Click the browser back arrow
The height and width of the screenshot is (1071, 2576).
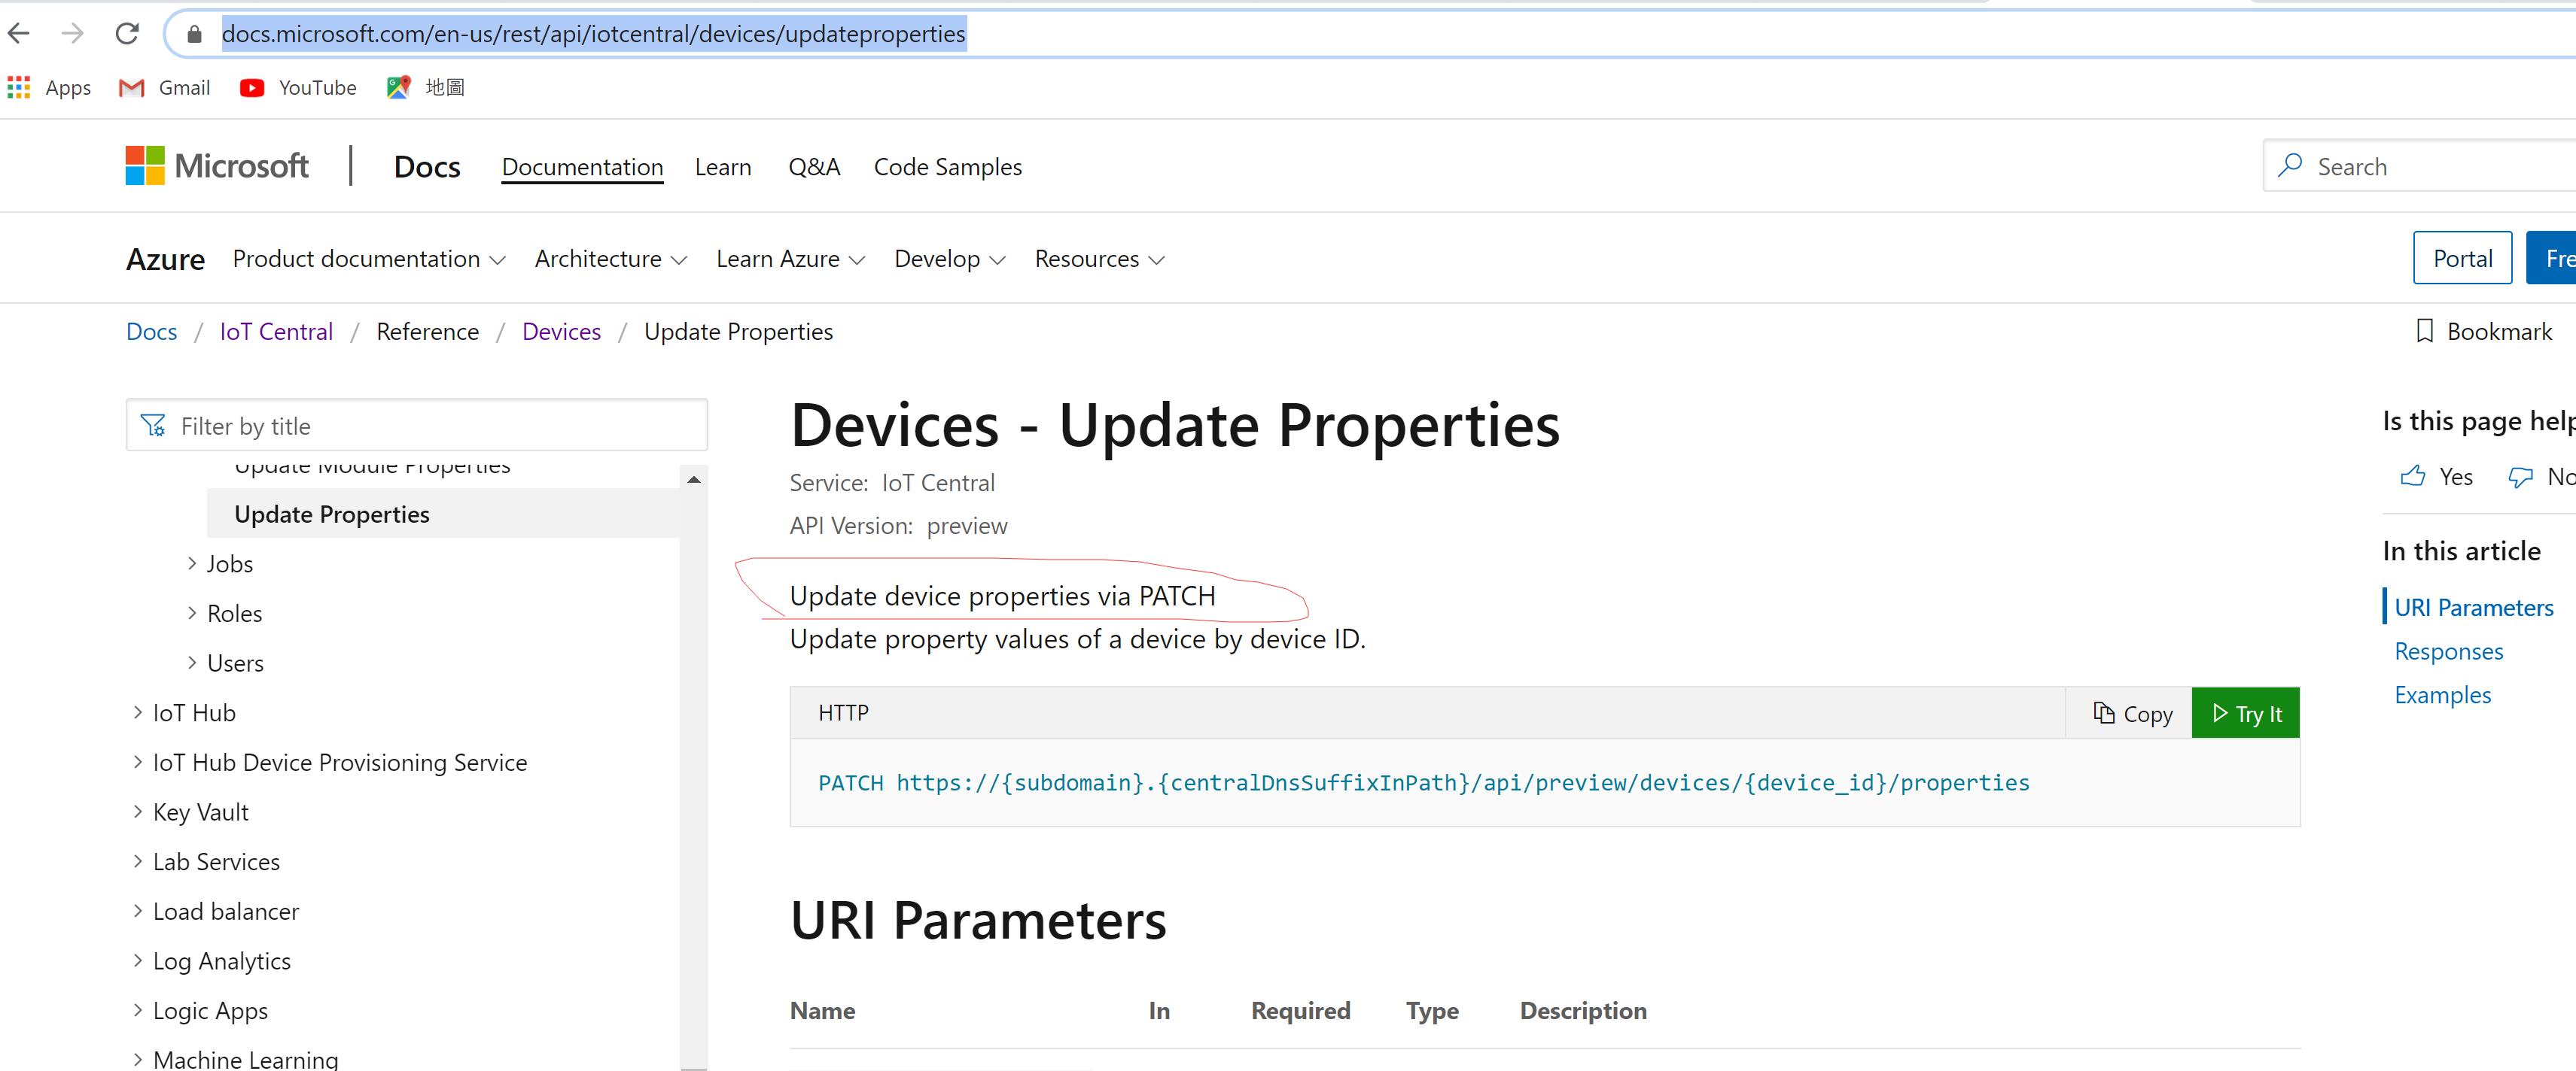(x=19, y=34)
